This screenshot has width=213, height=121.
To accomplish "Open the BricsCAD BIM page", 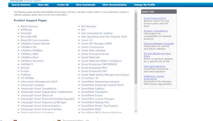I will [x=29, y=36].
